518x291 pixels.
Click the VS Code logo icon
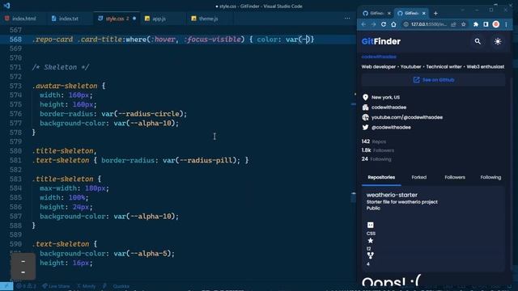(6, 6)
